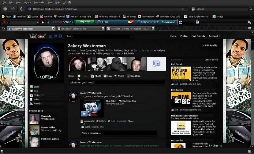This screenshot has height=154, width=254.
Task: Open the Profile link in top bar
Action: [184, 36]
